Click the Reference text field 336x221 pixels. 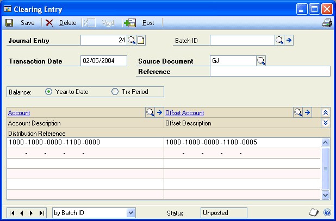point(270,71)
